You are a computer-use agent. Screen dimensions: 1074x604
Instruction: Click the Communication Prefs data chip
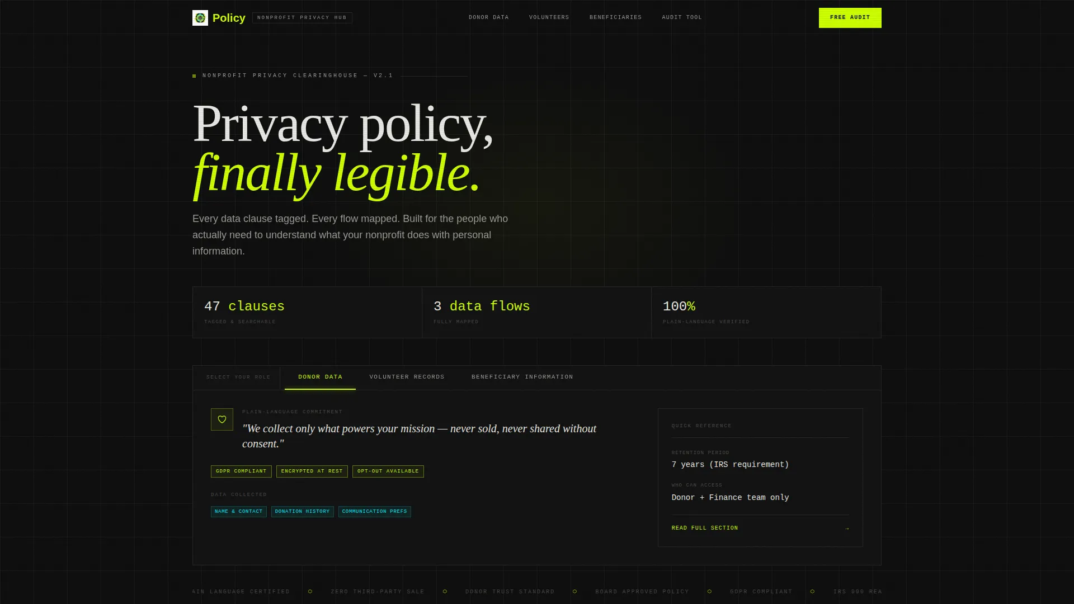pos(375,512)
